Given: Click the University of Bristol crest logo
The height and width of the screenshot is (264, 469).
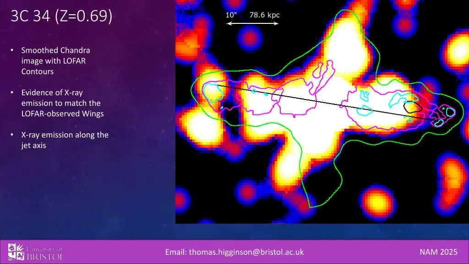Looking at the screenshot, I should [x=16, y=252].
